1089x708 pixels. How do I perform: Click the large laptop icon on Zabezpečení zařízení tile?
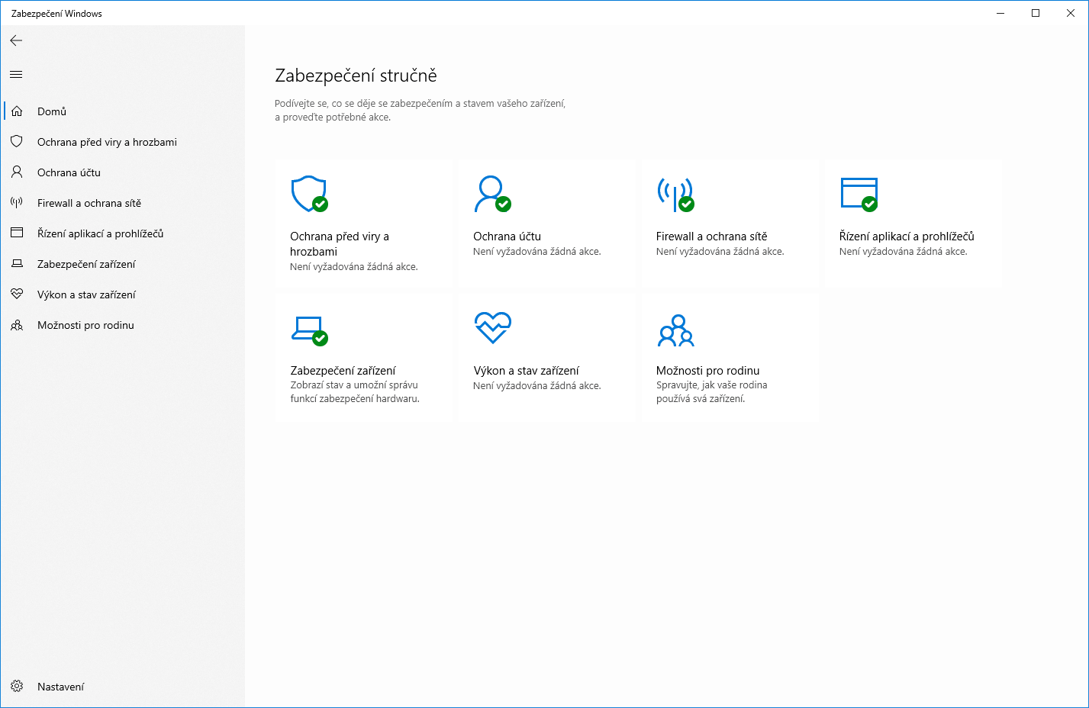coord(309,330)
